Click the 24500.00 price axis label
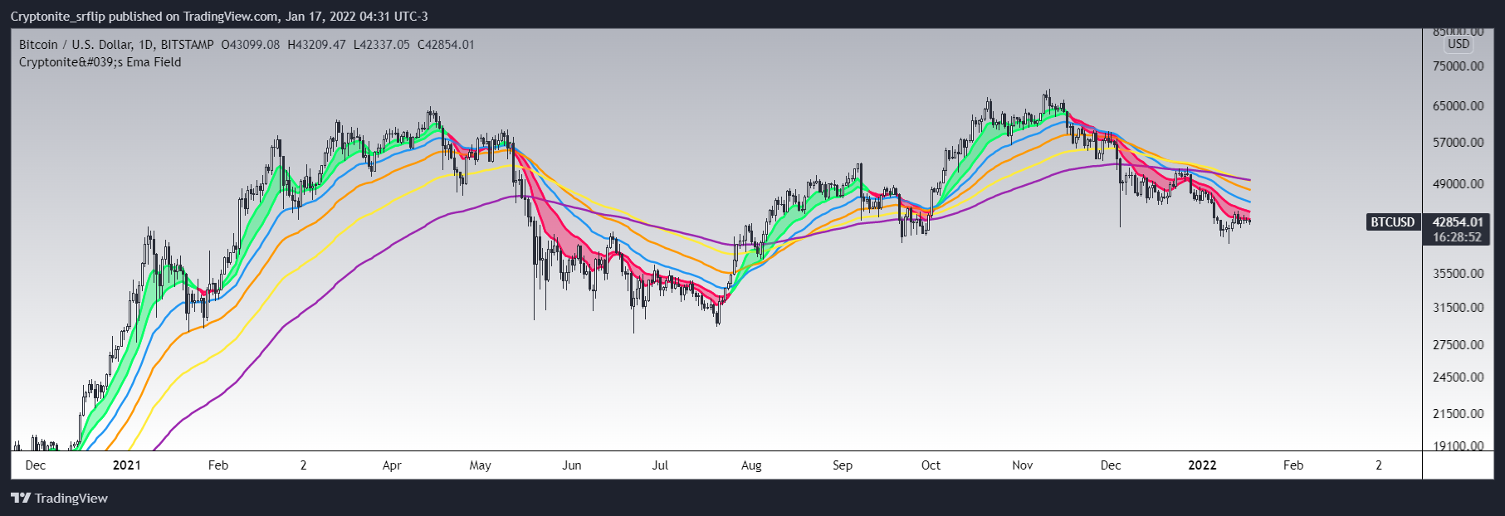The height and width of the screenshot is (516, 1505). click(1459, 377)
